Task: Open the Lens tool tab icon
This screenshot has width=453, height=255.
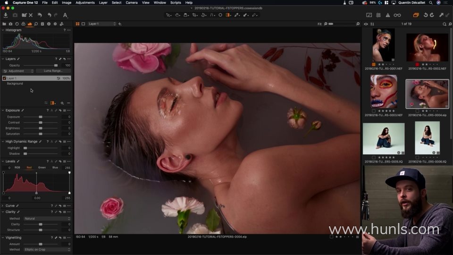Action: (x=17, y=24)
